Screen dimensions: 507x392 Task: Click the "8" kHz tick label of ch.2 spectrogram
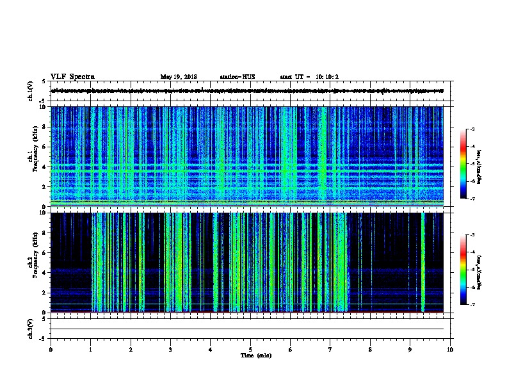coord(44,233)
